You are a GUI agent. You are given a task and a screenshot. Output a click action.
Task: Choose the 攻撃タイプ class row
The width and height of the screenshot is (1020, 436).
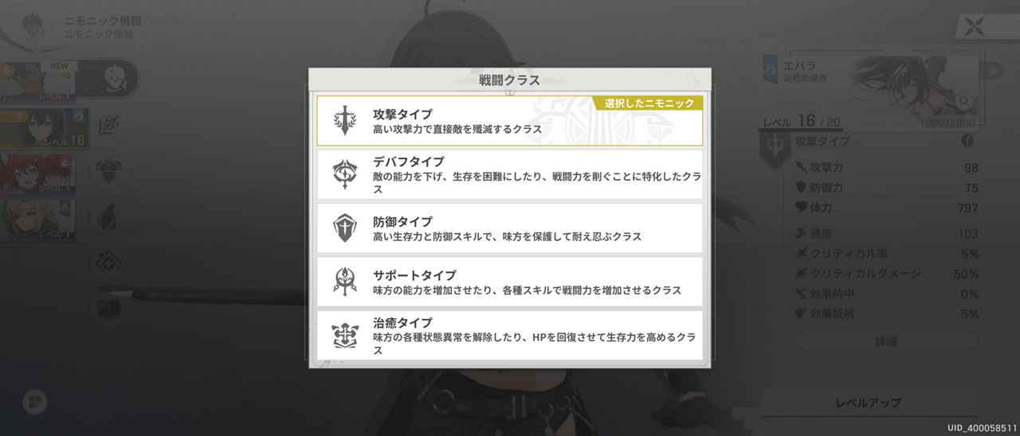[x=510, y=121]
